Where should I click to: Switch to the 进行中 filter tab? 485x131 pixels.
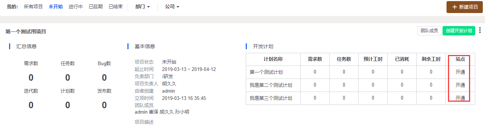[76, 7]
